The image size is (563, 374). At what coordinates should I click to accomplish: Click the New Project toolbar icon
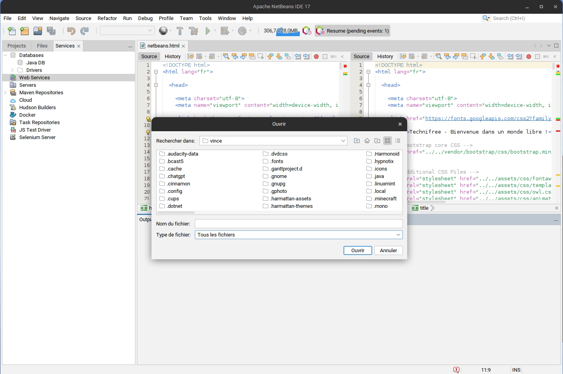[24, 31]
